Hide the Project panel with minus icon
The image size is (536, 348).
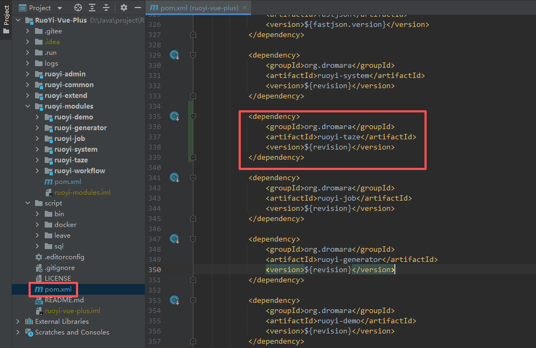(138, 8)
